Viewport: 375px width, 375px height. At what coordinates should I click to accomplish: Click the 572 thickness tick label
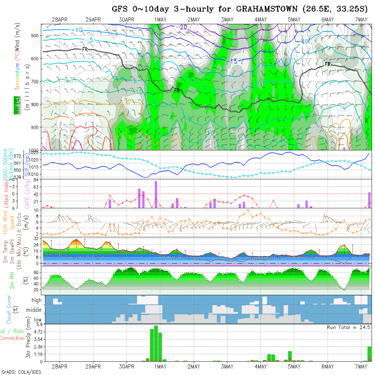[x=18, y=156]
